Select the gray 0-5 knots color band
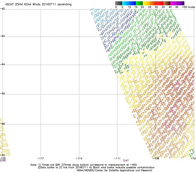Image resolution: width=196 pixels, height=172 pixels. coord(119,3)
